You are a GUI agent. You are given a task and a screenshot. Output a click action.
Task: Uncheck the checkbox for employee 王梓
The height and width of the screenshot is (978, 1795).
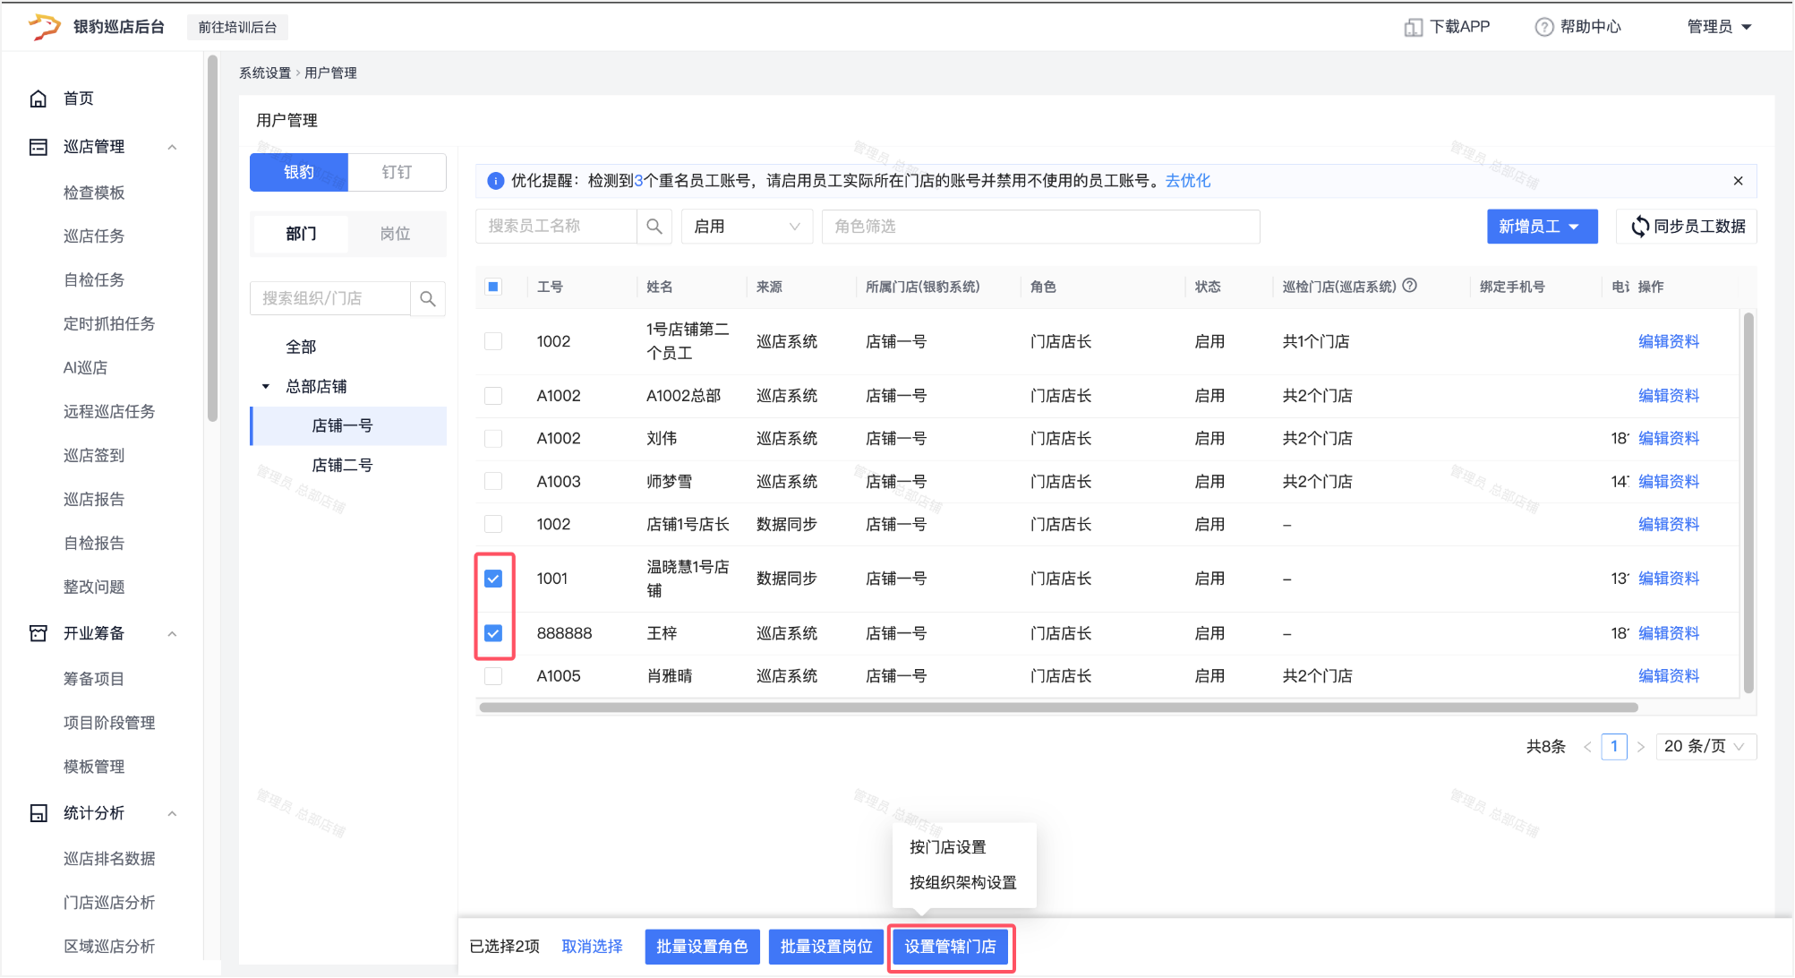(493, 633)
